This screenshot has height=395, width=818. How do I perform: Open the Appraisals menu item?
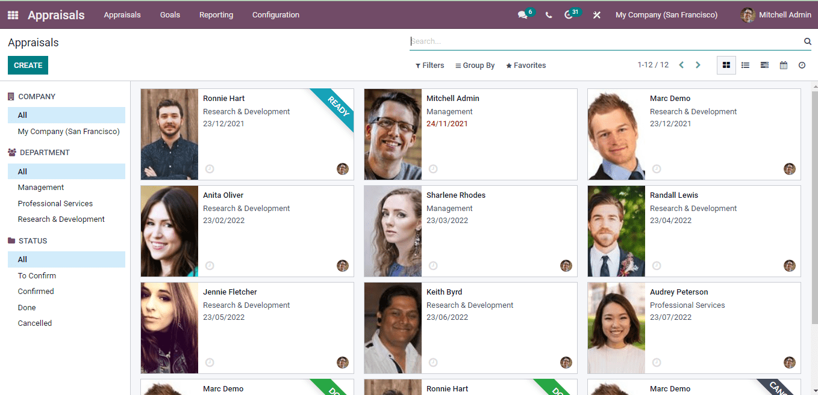click(x=122, y=15)
